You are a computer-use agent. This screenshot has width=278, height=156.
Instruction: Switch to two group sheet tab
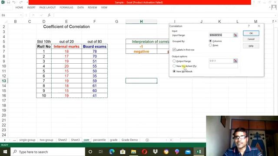(x=46, y=140)
